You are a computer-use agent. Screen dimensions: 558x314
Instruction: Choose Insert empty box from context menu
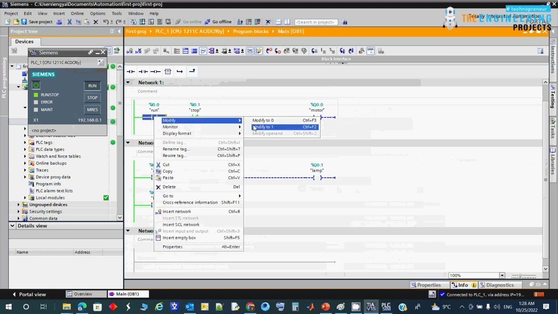tap(198, 238)
